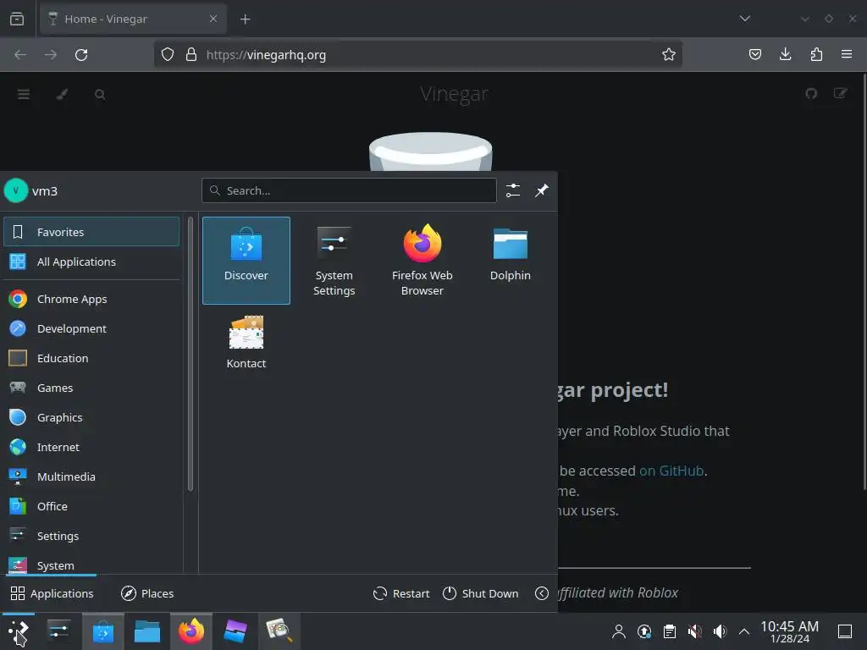867x650 pixels.
Task: Open the Chrome Apps category
Action: coord(91,299)
